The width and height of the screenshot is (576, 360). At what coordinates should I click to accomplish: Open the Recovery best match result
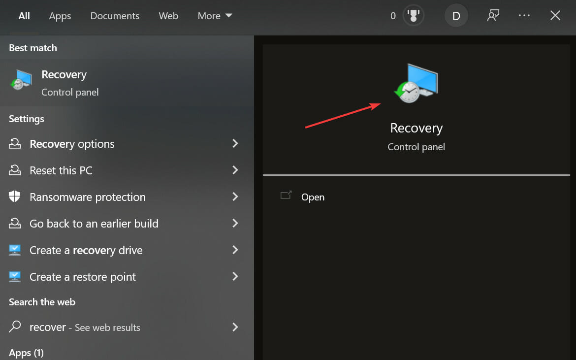[127, 83]
